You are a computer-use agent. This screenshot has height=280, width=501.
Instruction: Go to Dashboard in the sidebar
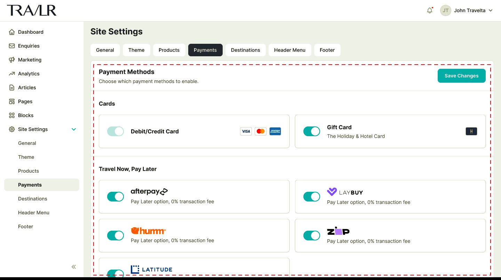point(42,32)
